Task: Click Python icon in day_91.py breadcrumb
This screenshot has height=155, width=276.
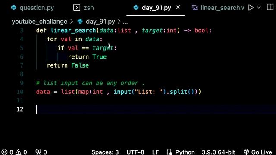Action: (80, 22)
